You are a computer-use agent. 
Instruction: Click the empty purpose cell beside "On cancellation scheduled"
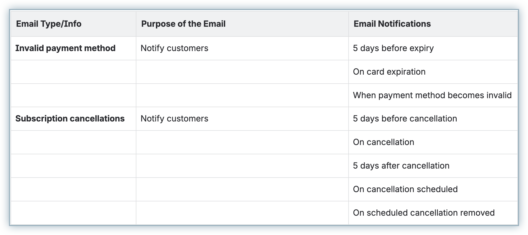[x=242, y=189]
